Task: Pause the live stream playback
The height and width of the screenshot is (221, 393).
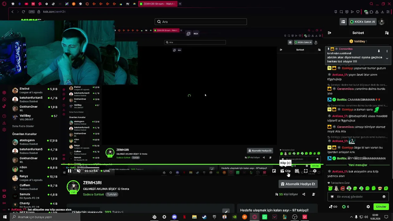Action: (70, 171)
